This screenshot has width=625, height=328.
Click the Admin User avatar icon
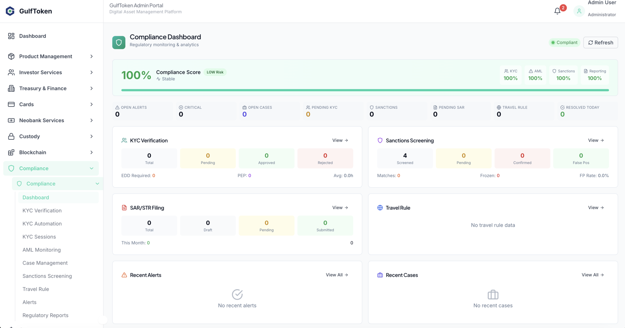[x=579, y=11]
